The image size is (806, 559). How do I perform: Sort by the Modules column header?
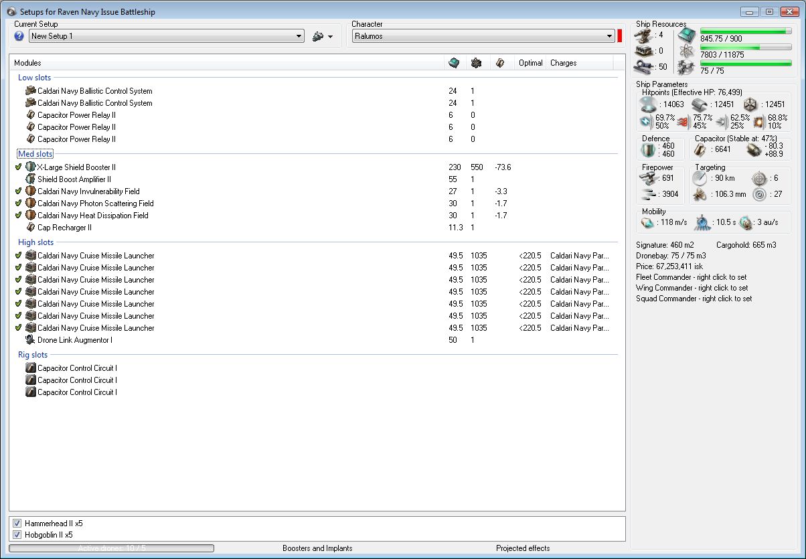coord(27,63)
